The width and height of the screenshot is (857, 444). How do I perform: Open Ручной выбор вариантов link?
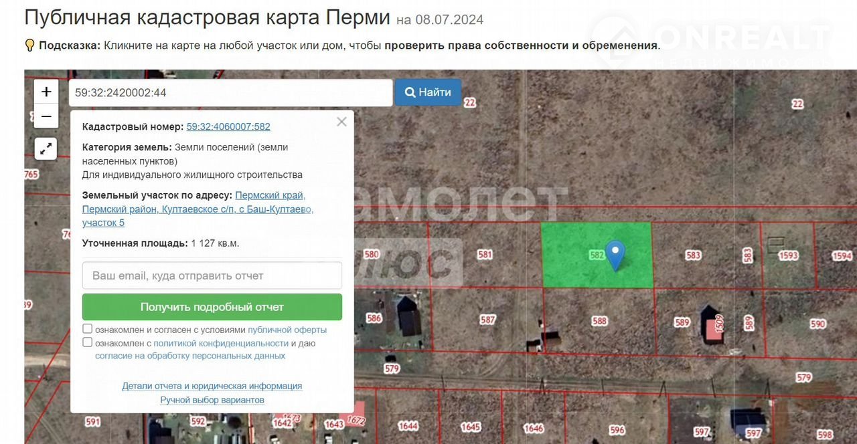point(212,400)
